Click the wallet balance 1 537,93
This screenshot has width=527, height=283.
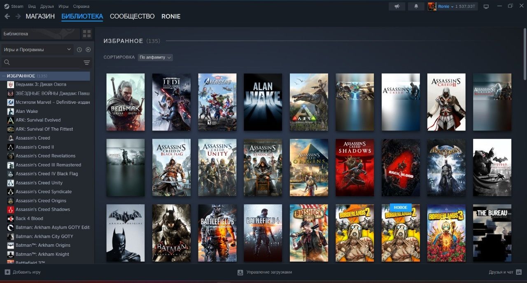pos(466,7)
